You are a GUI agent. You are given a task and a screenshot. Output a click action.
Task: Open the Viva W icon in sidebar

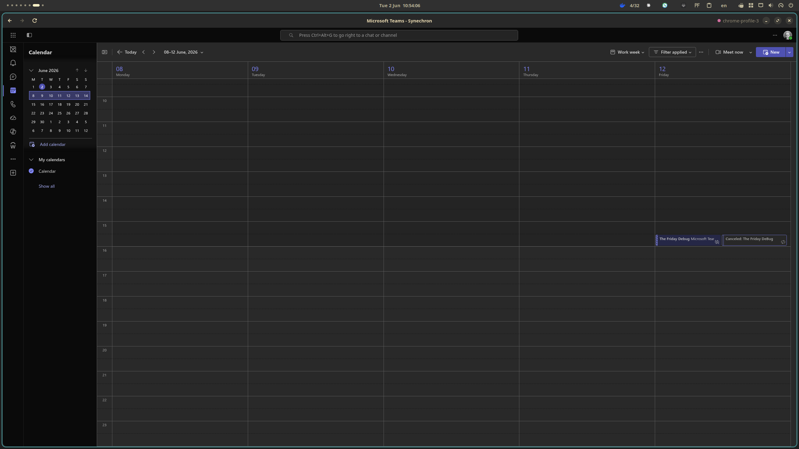[13, 145]
